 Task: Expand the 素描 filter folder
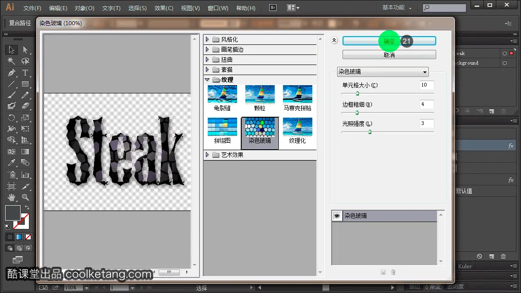point(207,70)
